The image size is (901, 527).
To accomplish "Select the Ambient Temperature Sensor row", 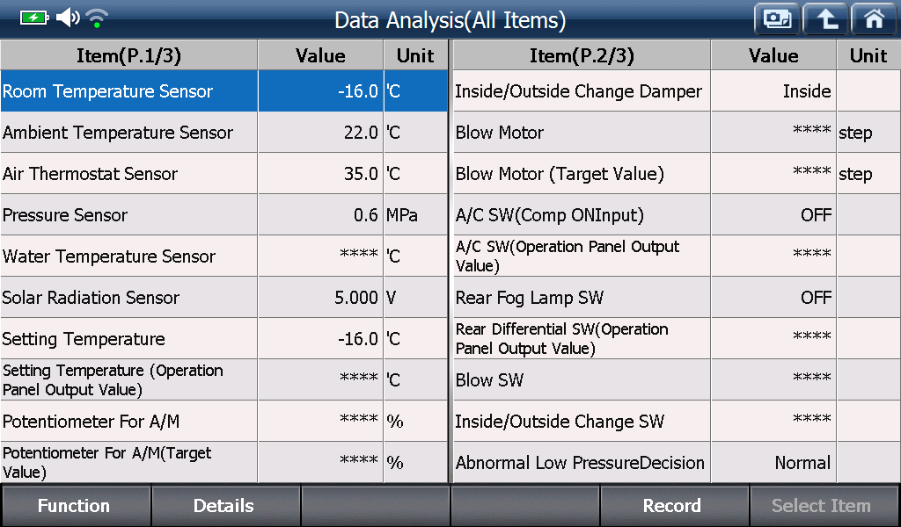I will coord(223,133).
